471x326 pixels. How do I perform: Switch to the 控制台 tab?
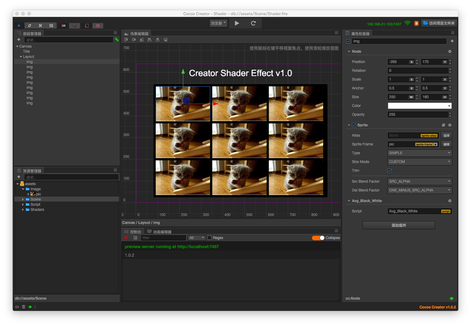pyautogui.click(x=133, y=232)
